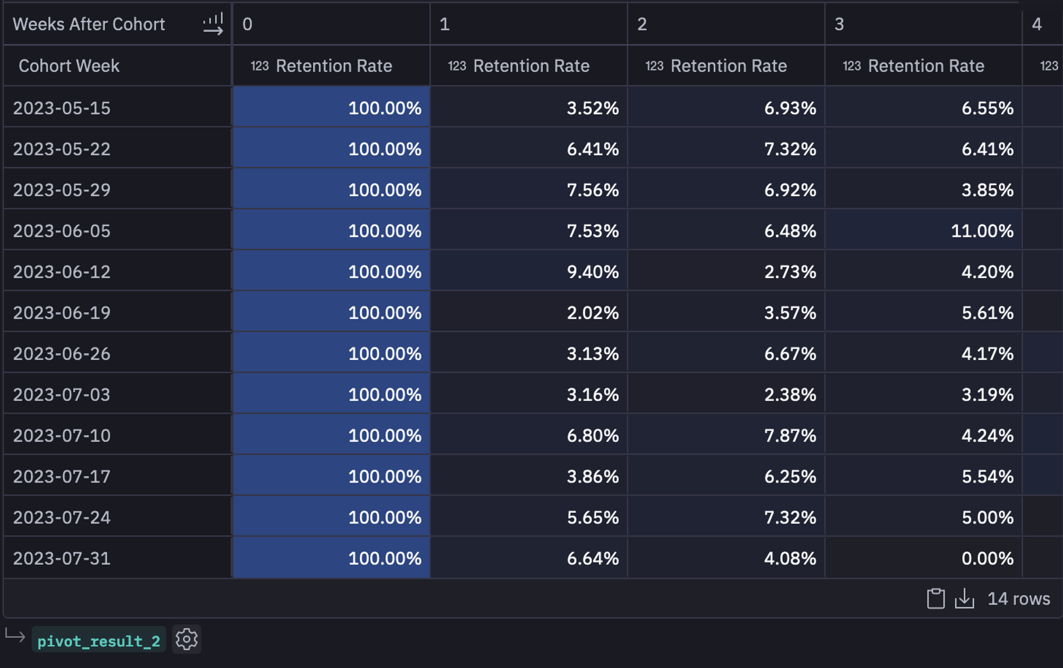Viewport: 1063px width, 668px height.
Task: Click the pivot_result_2 variable name
Action: [x=99, y=640]
